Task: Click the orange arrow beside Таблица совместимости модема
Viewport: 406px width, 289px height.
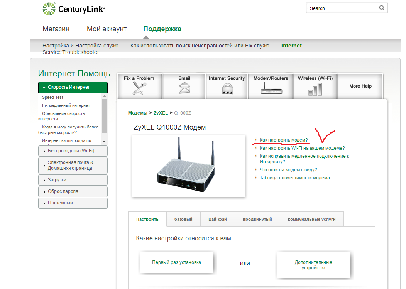Action: coord(255,177)
